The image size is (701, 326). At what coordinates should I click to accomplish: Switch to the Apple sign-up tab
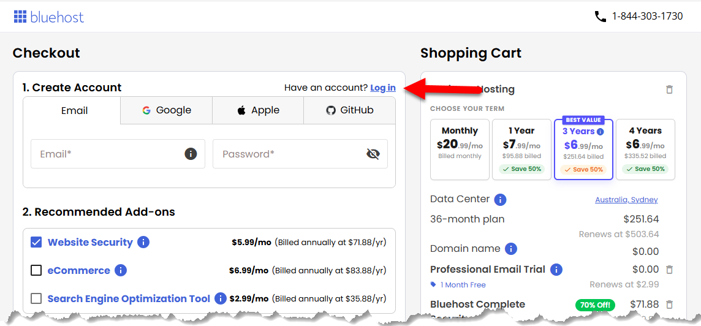point(258,110)
